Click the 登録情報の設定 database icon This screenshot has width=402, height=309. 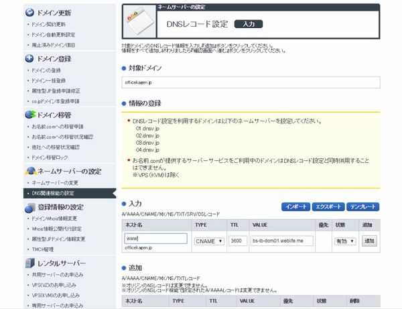coord(30,207)
